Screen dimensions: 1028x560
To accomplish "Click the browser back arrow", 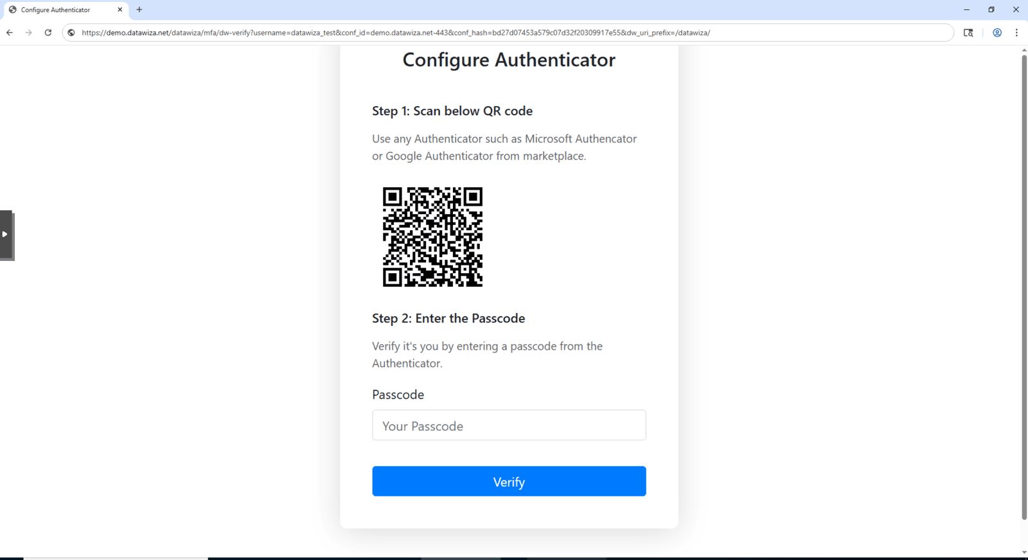I will coord(10,33).
